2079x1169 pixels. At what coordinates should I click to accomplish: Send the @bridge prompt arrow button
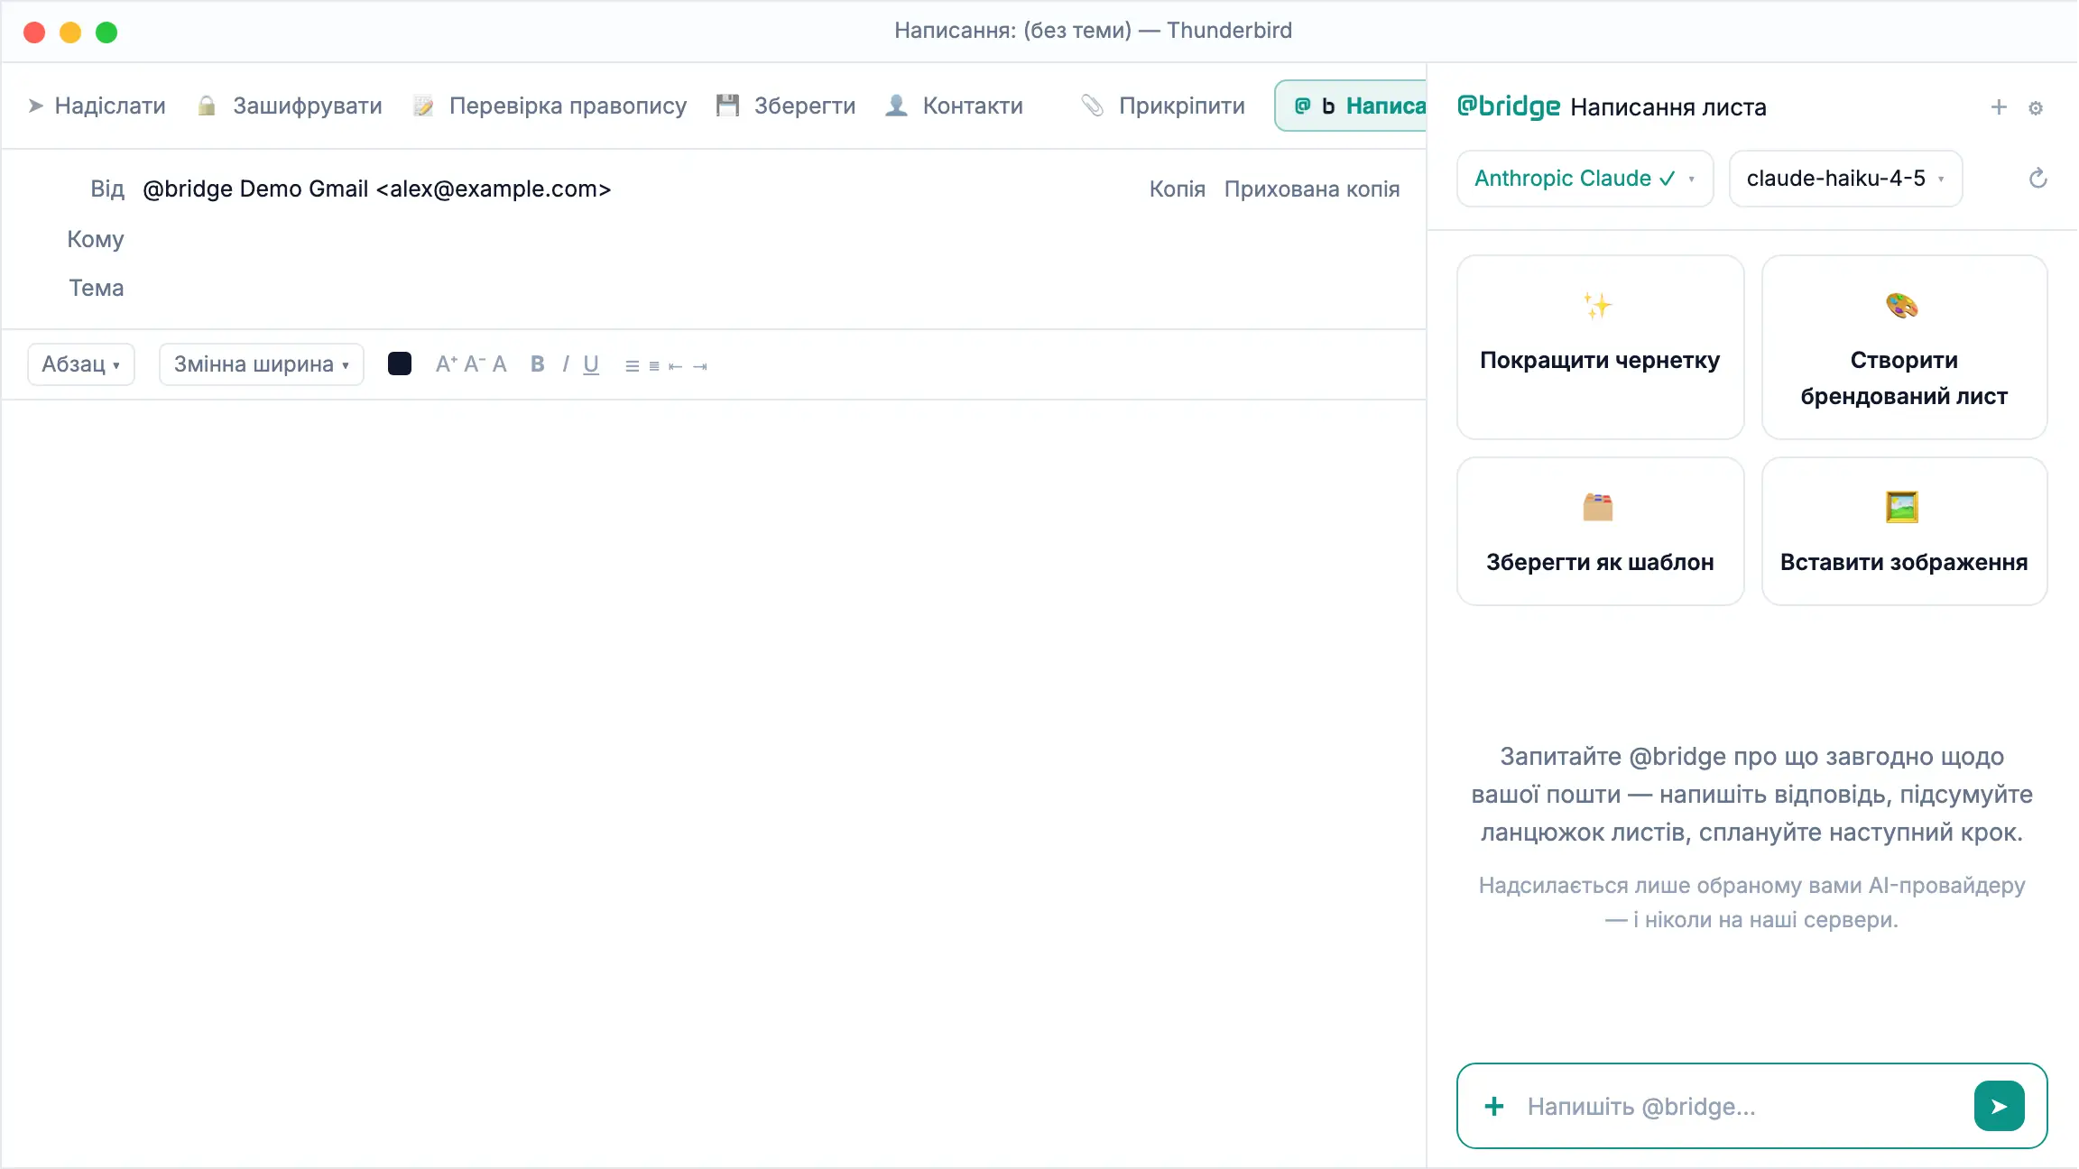point(1999,1106)
